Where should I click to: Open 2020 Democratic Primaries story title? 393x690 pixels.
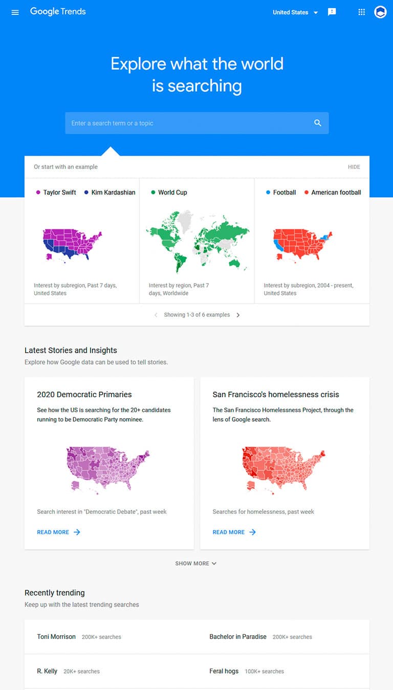click(84, 395)
